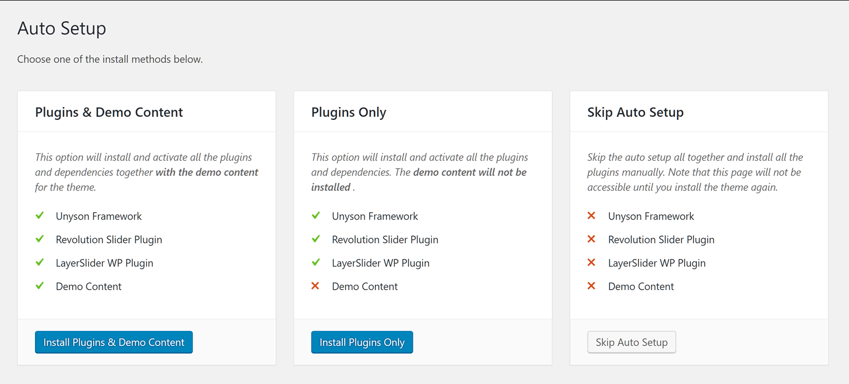This screenshot has width=849, height=384.
Task: Click Install Plugins & Demo Content button
Action: 114,343
